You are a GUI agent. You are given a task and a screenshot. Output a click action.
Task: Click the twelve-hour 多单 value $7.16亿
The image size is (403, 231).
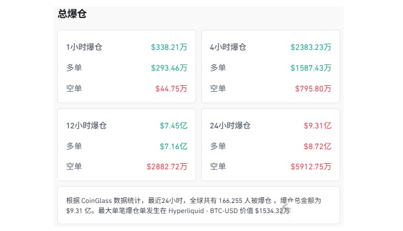pyautogui.click(x=174, y=146)
